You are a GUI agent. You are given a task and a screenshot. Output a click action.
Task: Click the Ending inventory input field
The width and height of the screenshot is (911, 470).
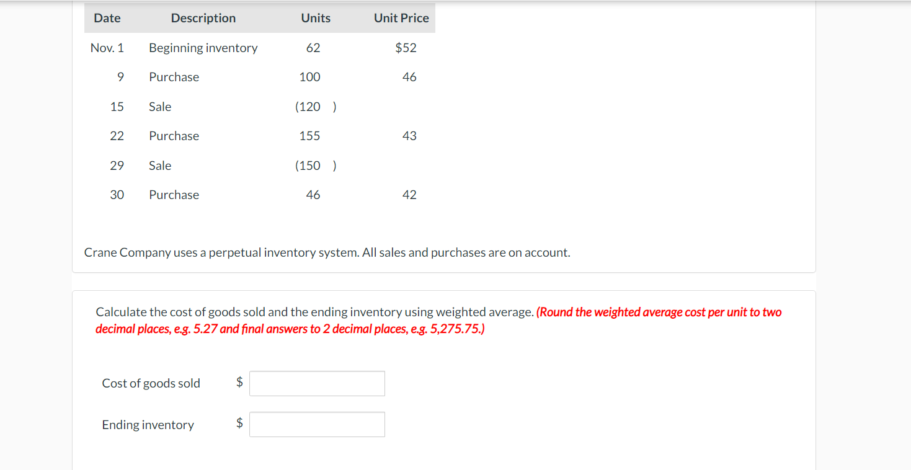(316, 424)
